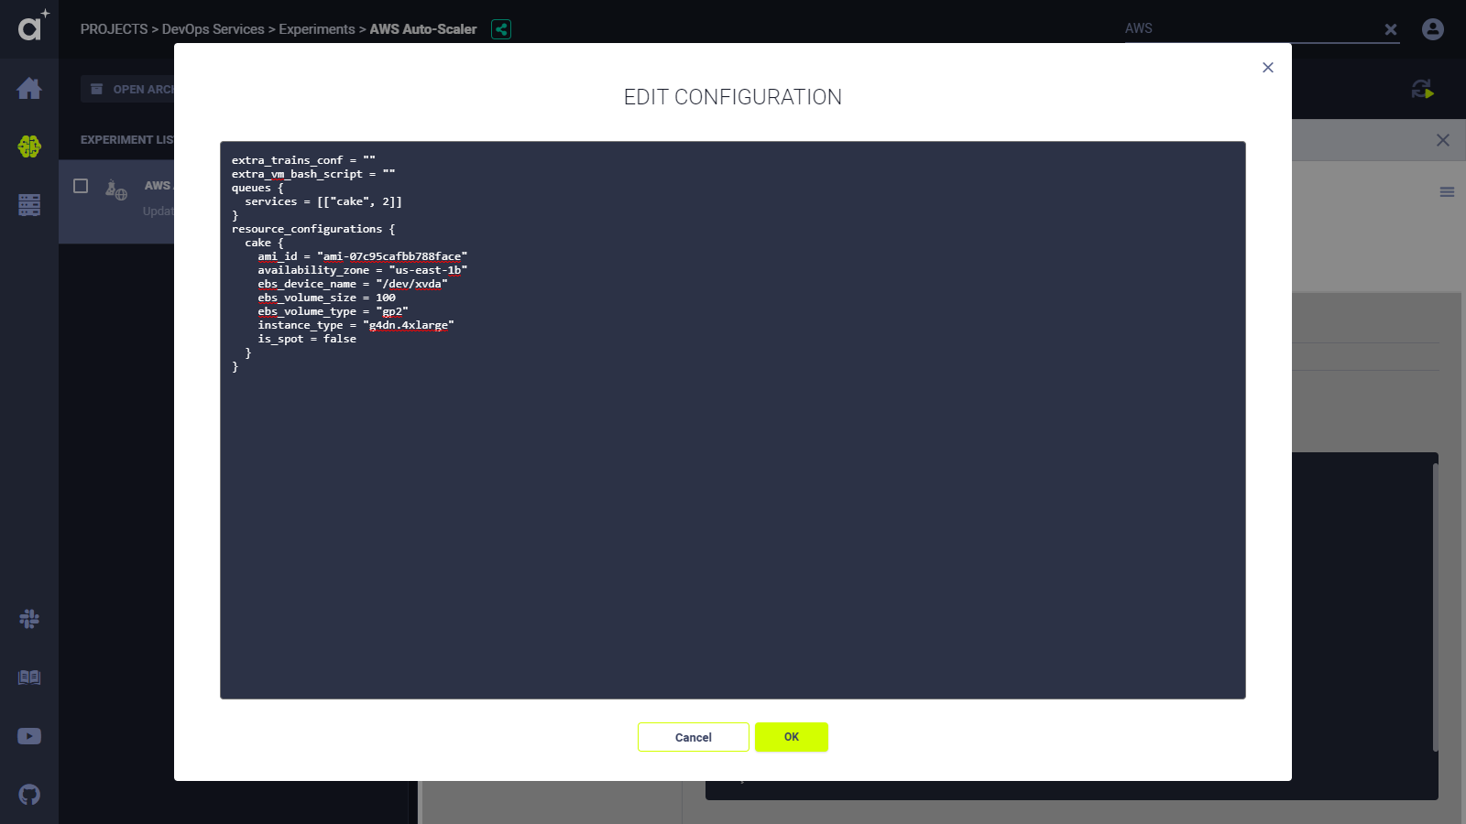The width and height of the screenshot is (1466, 824).
Task: Select the AWS experiment row checkbox
Action: point(81,186)
